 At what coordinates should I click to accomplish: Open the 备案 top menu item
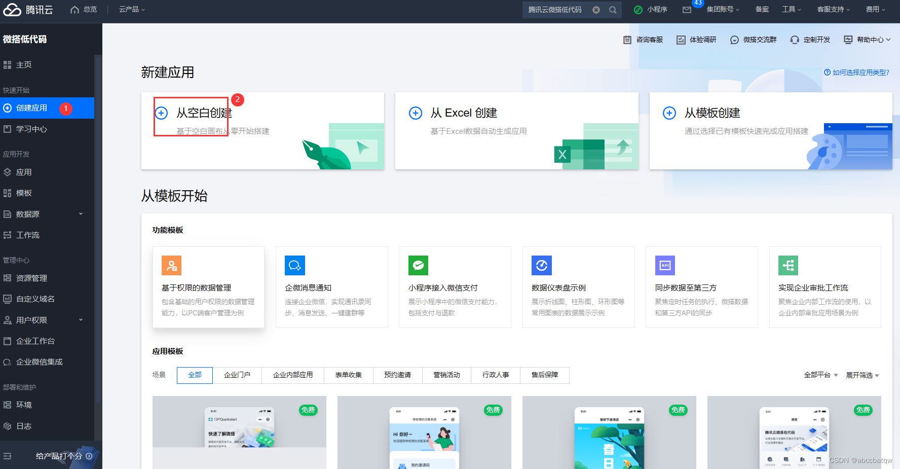(762, 10)
